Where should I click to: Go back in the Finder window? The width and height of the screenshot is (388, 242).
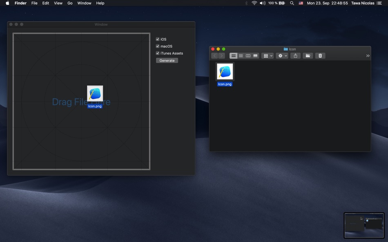[214, 56]
